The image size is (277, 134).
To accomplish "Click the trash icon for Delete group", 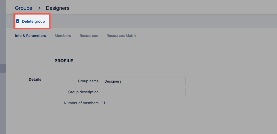I will 17,21.
